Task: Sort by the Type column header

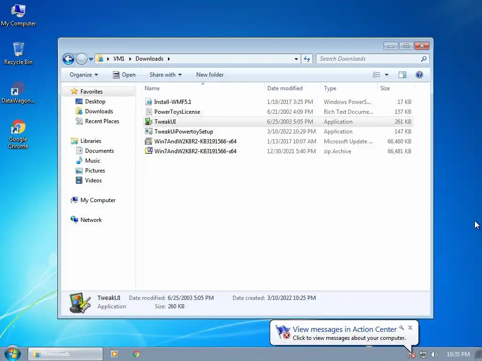Action: point(349,88)
